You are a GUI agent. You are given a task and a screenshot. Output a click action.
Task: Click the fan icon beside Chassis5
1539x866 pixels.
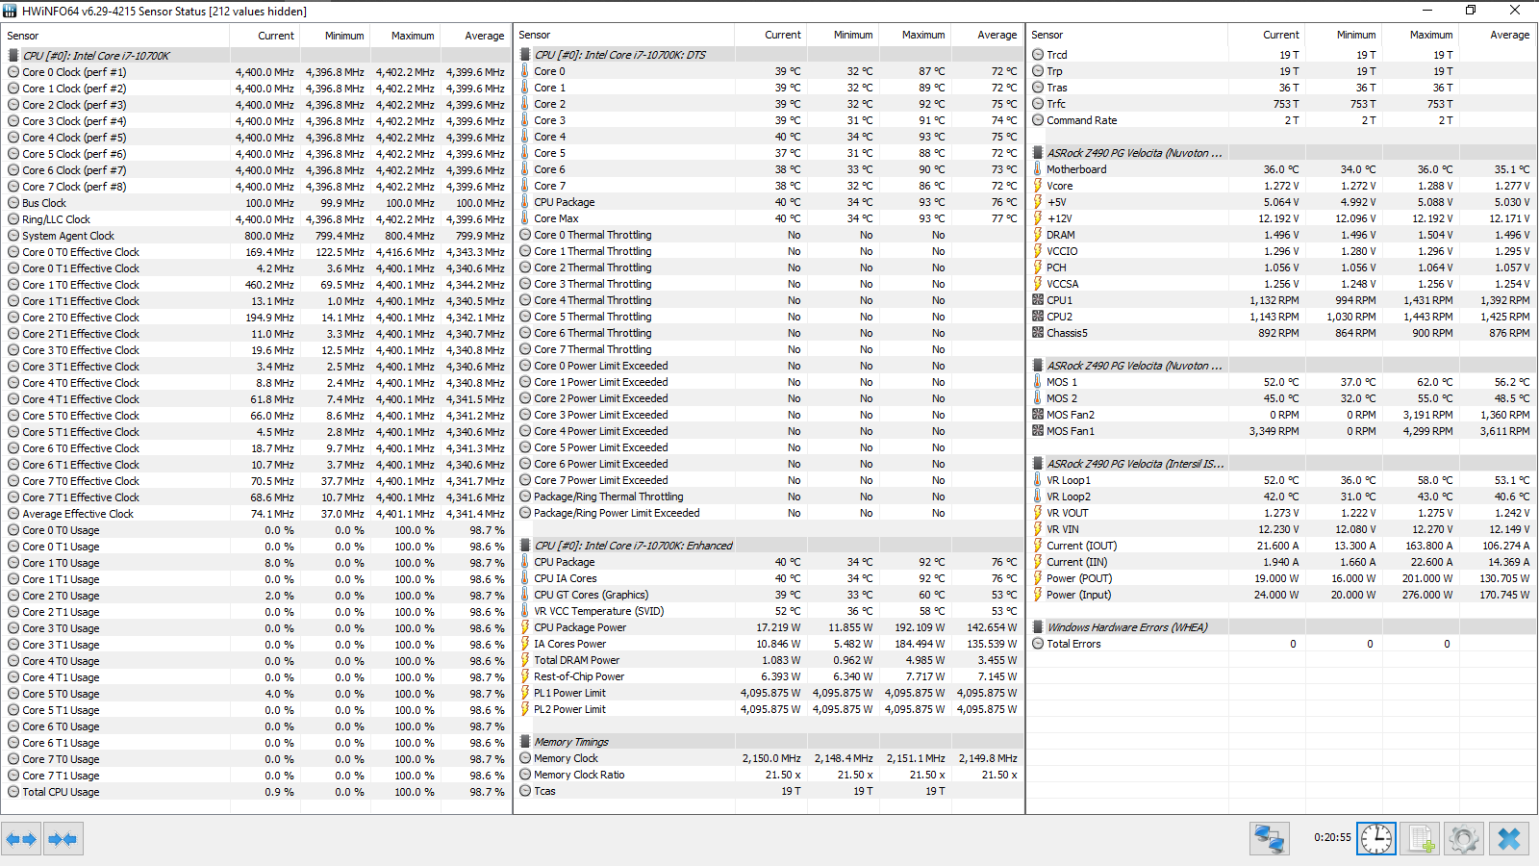pyautogui.click(x=1038, y=333)
